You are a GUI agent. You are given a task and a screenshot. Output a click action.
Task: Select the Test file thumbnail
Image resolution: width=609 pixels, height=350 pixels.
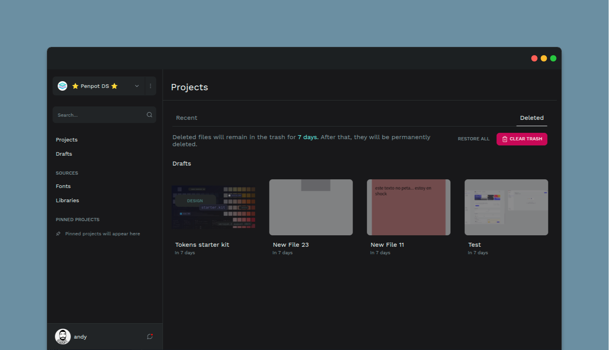pos(506,207)
